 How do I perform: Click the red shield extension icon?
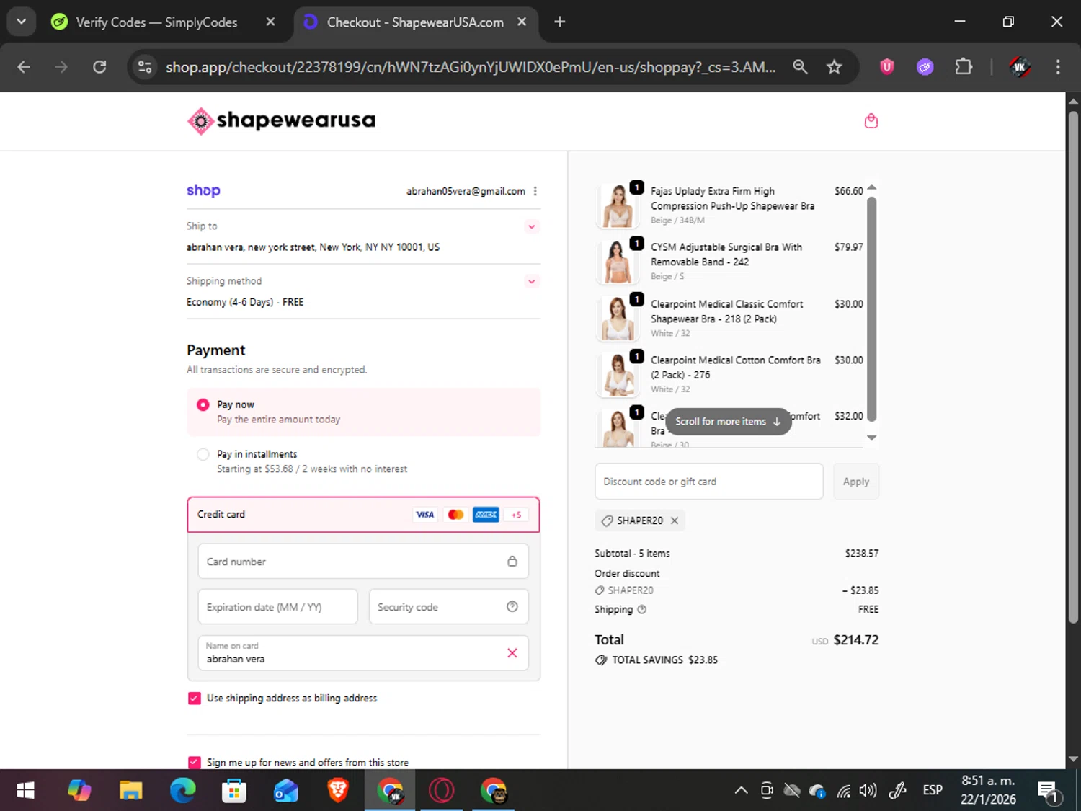(x=887, y=67)
